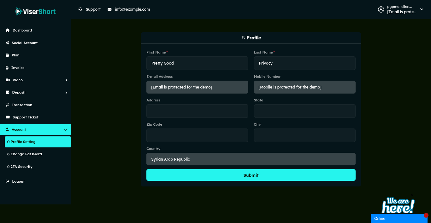Click the First Name input field
The height and width of the screenshot is (223, 431).
tap(197, 63)
